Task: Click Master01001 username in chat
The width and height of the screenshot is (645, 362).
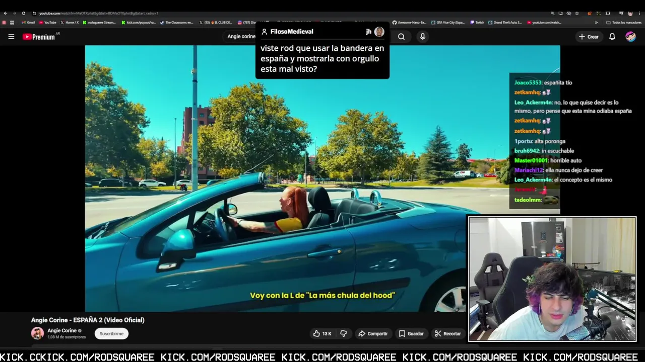Action: [x=531, y=160]
